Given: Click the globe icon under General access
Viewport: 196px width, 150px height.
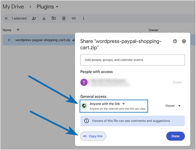Looking at the screenshot, I should 84,106.
